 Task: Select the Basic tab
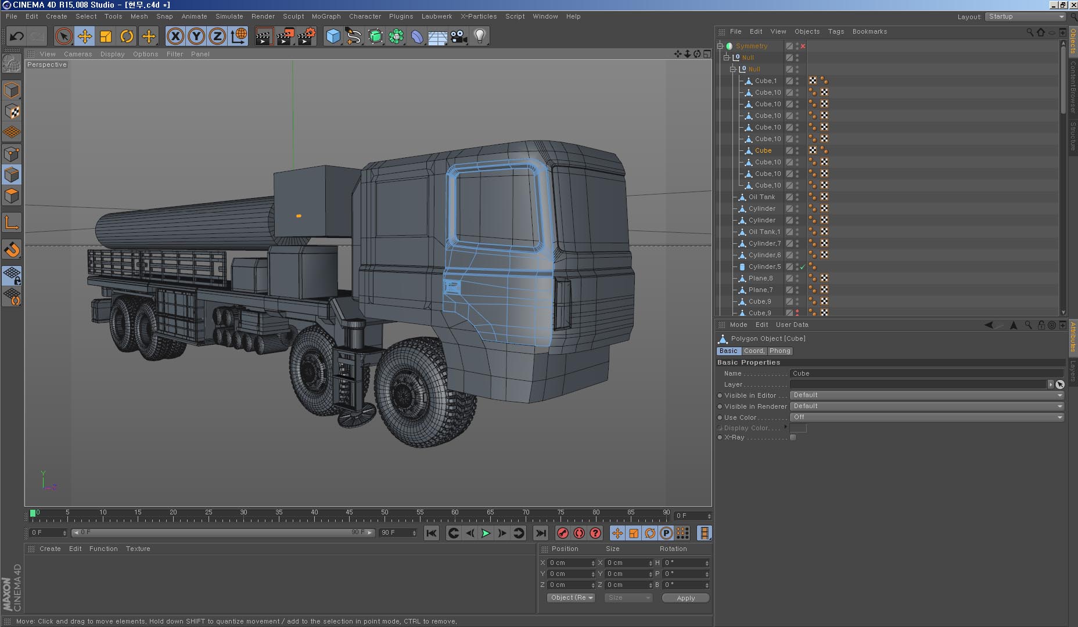(x=728, y=351)
